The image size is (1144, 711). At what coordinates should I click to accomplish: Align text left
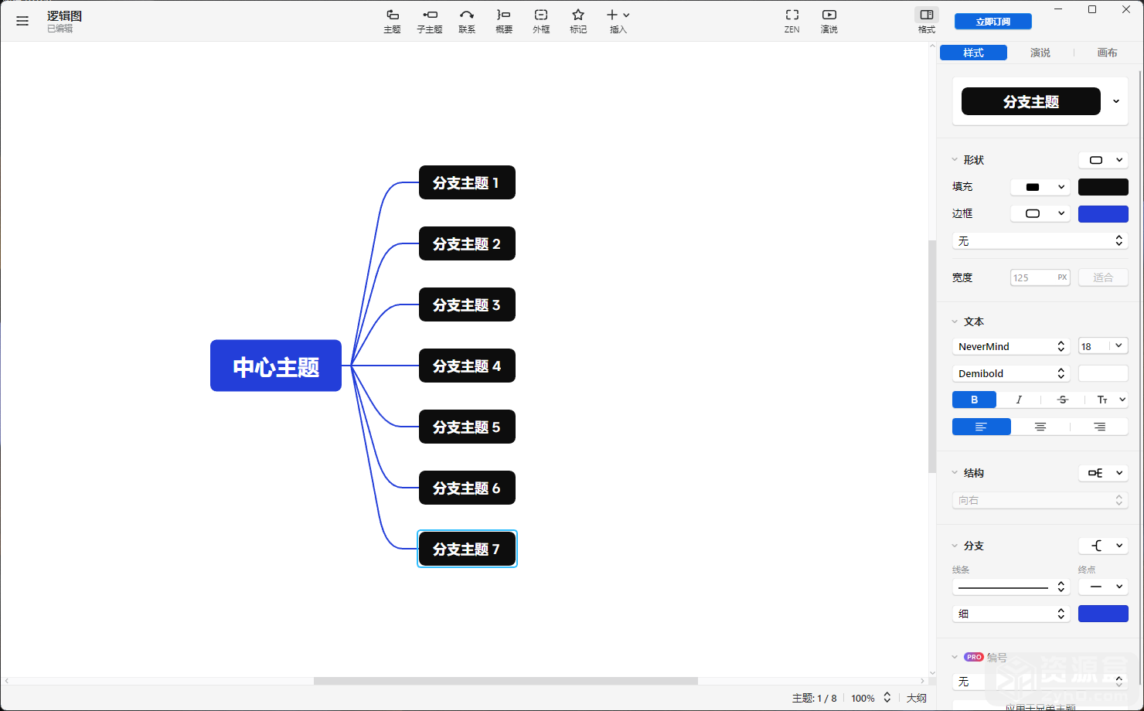tap(982, 427)
